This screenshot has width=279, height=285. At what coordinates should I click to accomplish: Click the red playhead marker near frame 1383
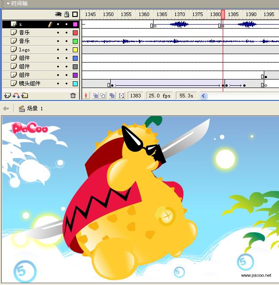223,14
